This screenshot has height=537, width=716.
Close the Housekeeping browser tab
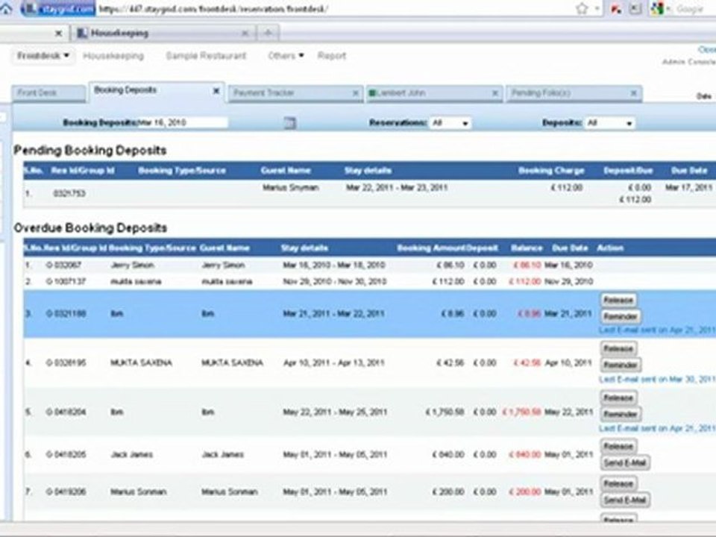[245, 33]
